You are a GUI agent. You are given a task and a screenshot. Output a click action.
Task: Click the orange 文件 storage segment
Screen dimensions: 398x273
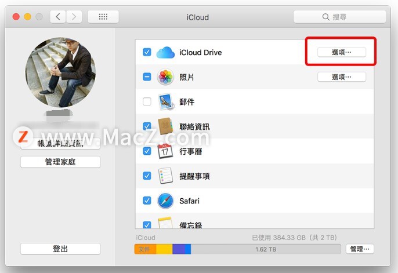(x=145, y=249)
